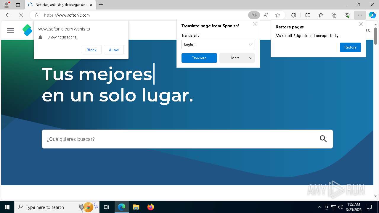Open the clock and date
Screen dimensions: 379x213
tap(354, 207)
